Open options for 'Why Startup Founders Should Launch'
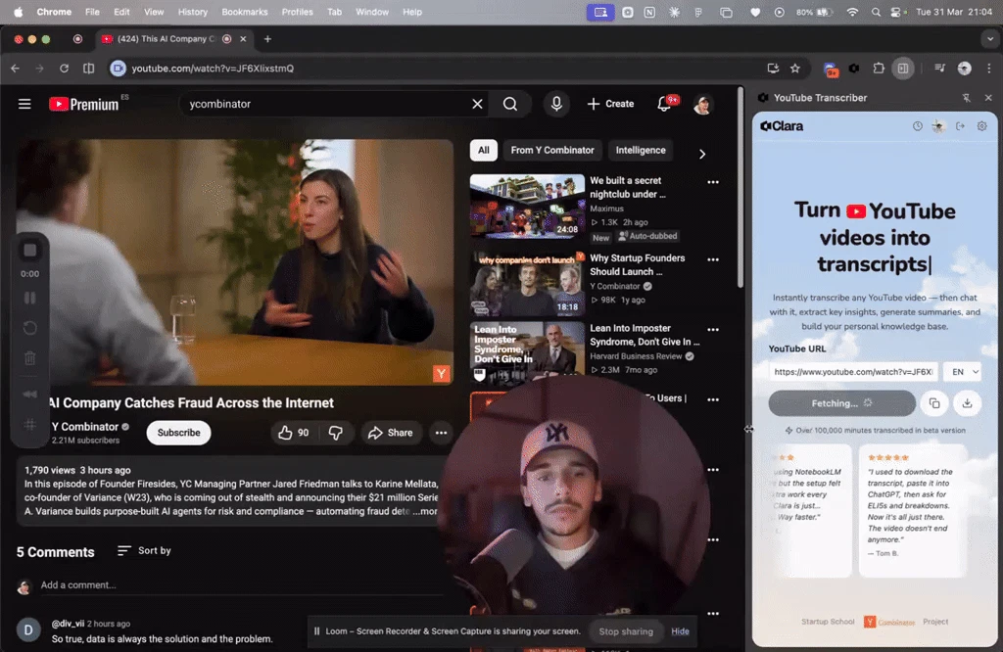Screen dimensions: 1003x652 713,259
